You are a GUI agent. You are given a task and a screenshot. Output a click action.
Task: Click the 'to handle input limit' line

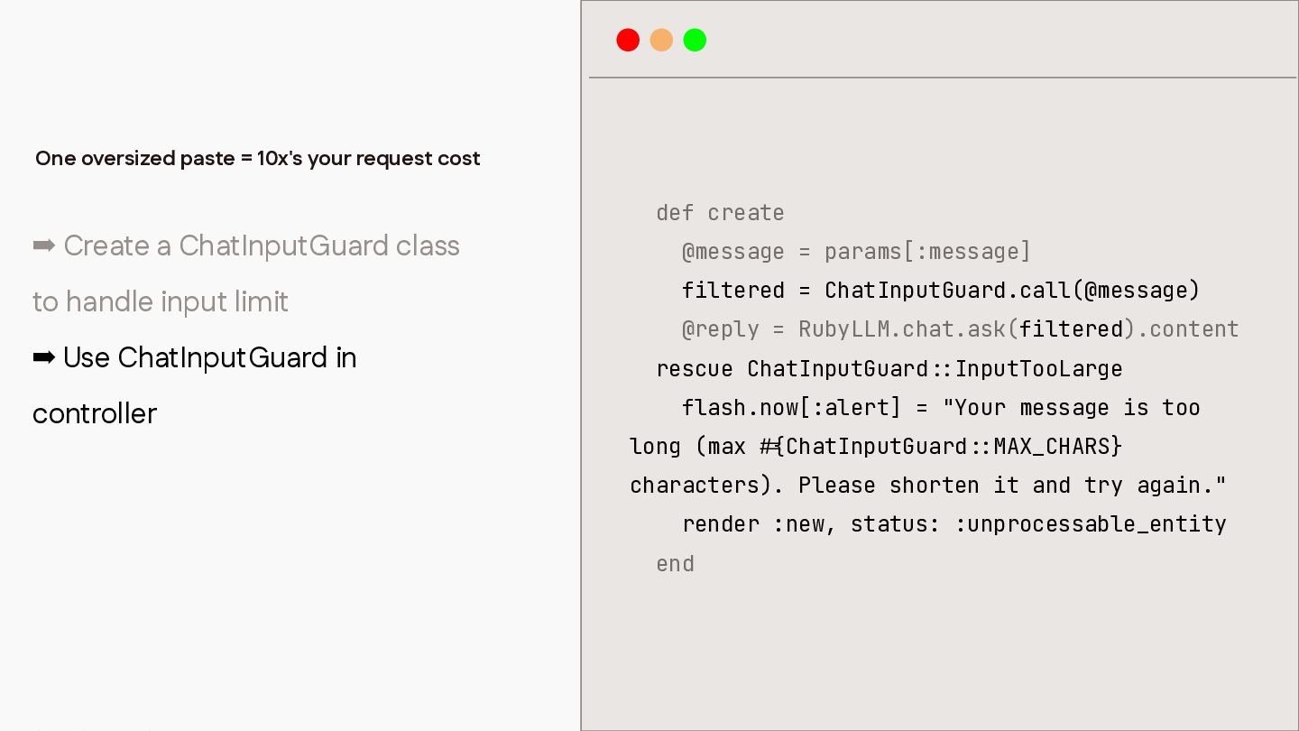[x=161, y=301]
